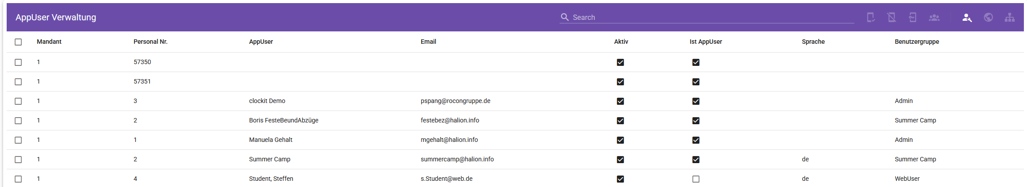Check Ist AppUser for Student, Steffen

tap(696, 179)
